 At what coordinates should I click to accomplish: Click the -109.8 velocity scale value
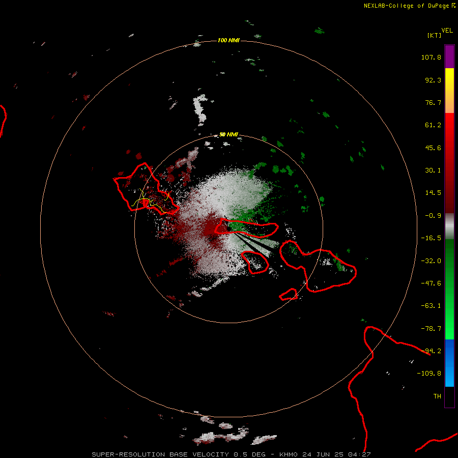tap(429, 374)
